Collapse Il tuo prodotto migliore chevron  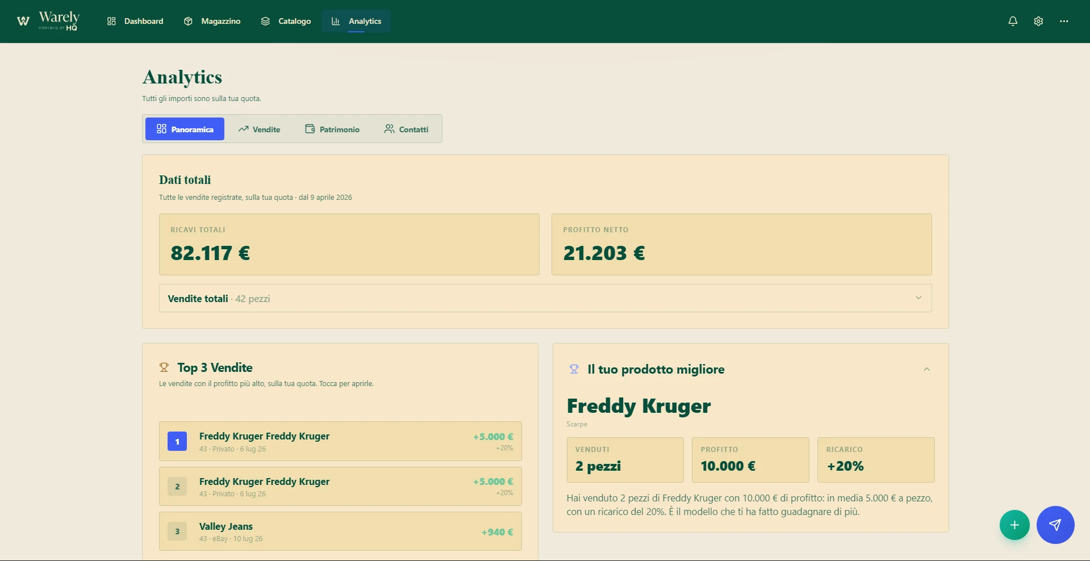(927, 369)
